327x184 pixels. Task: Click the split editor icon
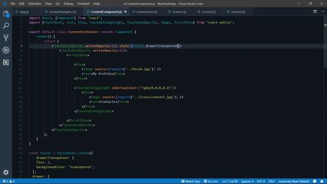315,12
